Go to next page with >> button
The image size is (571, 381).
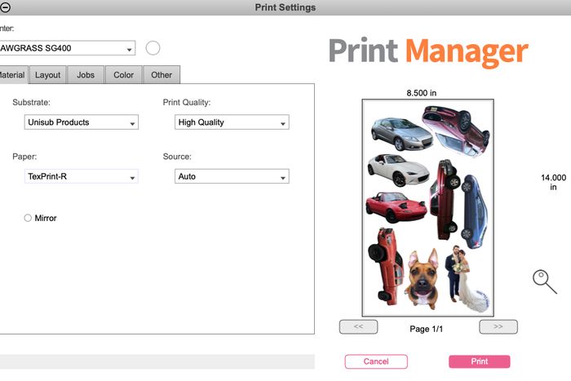pos(498,327)
